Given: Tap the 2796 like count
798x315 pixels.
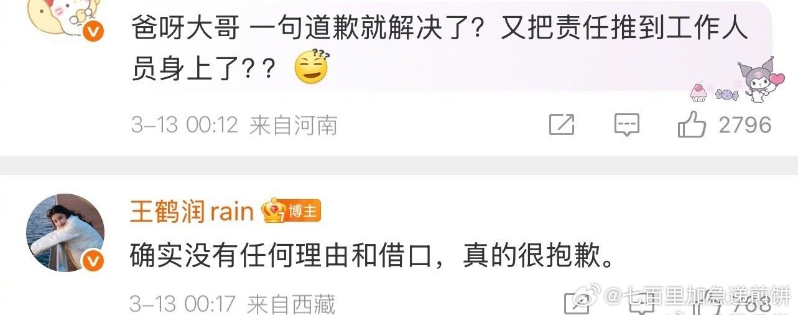Looking at the screenshot, I should point(745,125).
